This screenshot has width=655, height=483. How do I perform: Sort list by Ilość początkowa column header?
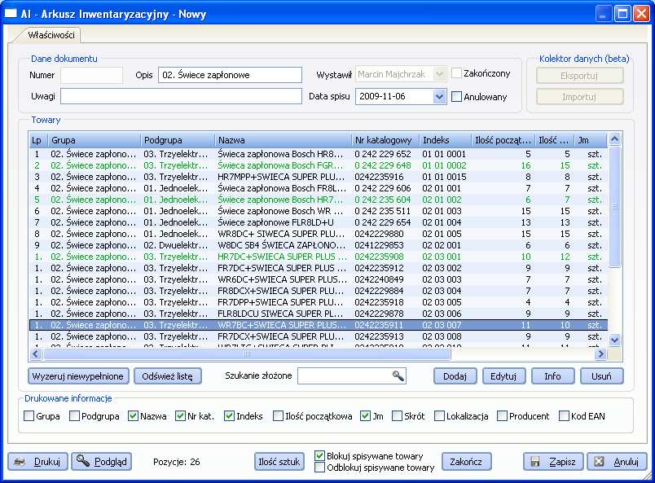coord(503,140)
